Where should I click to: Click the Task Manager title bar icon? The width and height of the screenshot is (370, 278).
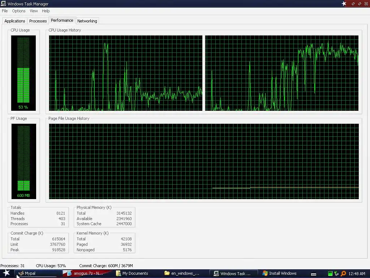click(3, 4)
